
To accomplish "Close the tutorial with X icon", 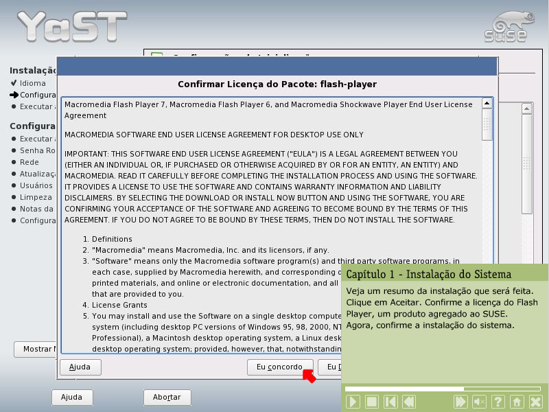I will pyautogui.click(x=536, y=402).
